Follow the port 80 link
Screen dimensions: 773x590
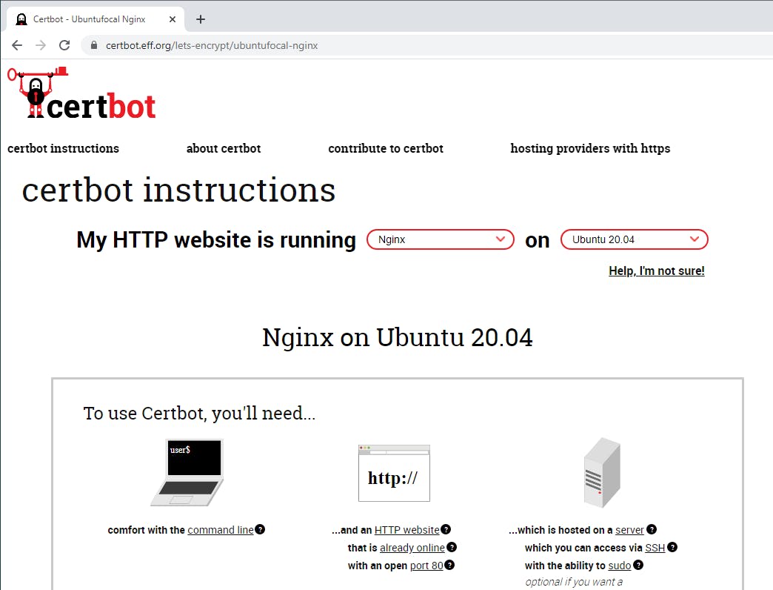426,566
